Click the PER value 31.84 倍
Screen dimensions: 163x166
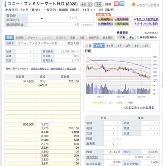pyautogui.click(x=115, y=152)
